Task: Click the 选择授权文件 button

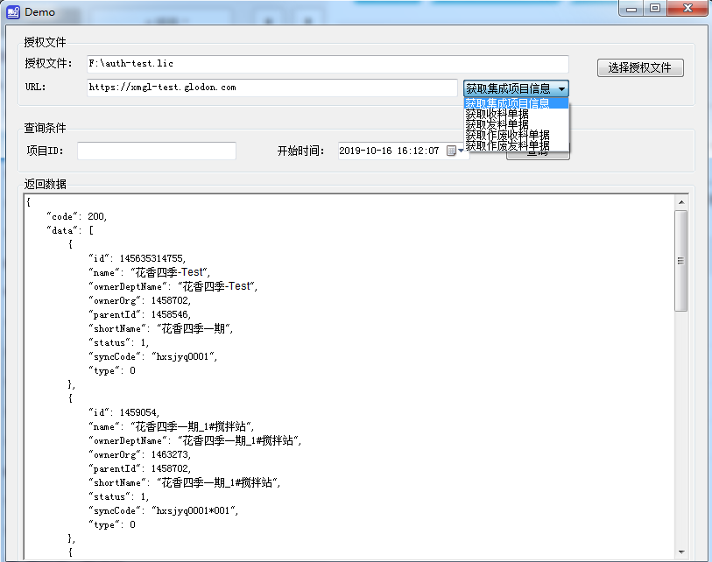Action: pyautogui.click(x=639, y=68)
